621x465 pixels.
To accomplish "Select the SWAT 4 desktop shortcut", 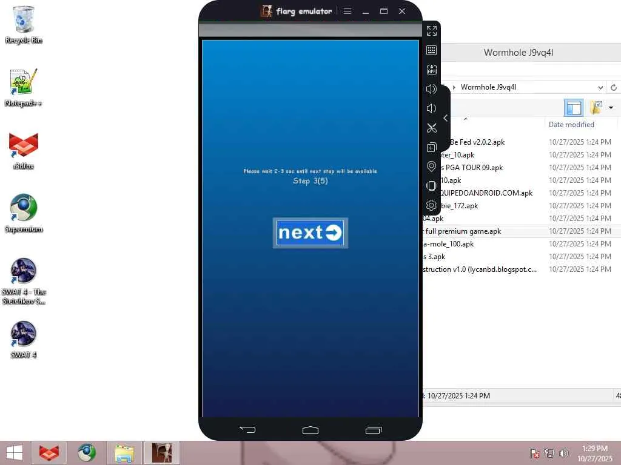I will coord(24,340).
